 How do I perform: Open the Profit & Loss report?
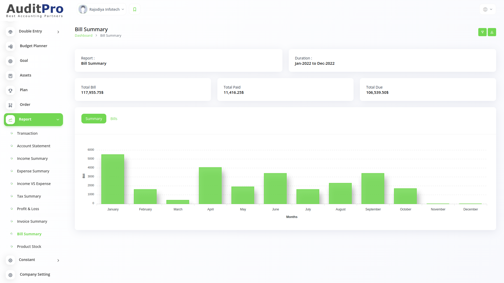tap(28, 208)
